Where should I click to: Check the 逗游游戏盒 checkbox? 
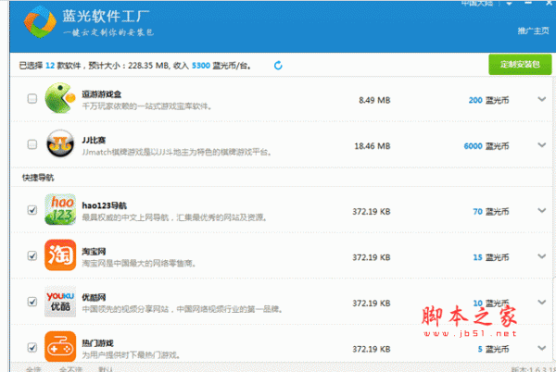pos(32,98)
